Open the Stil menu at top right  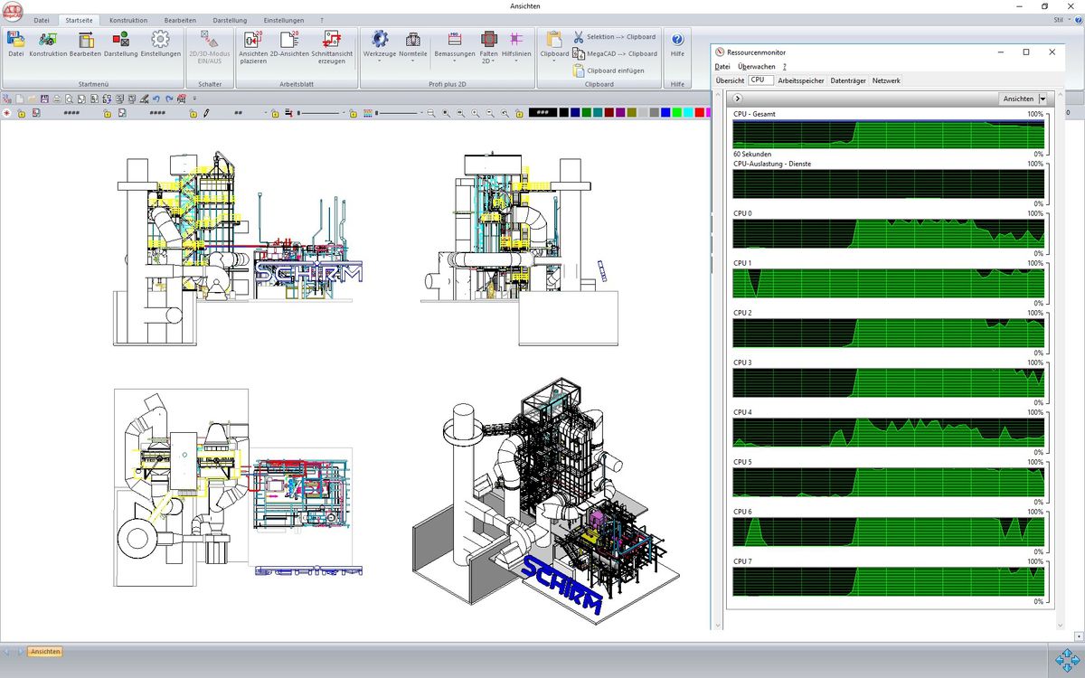click(1059, 19)
